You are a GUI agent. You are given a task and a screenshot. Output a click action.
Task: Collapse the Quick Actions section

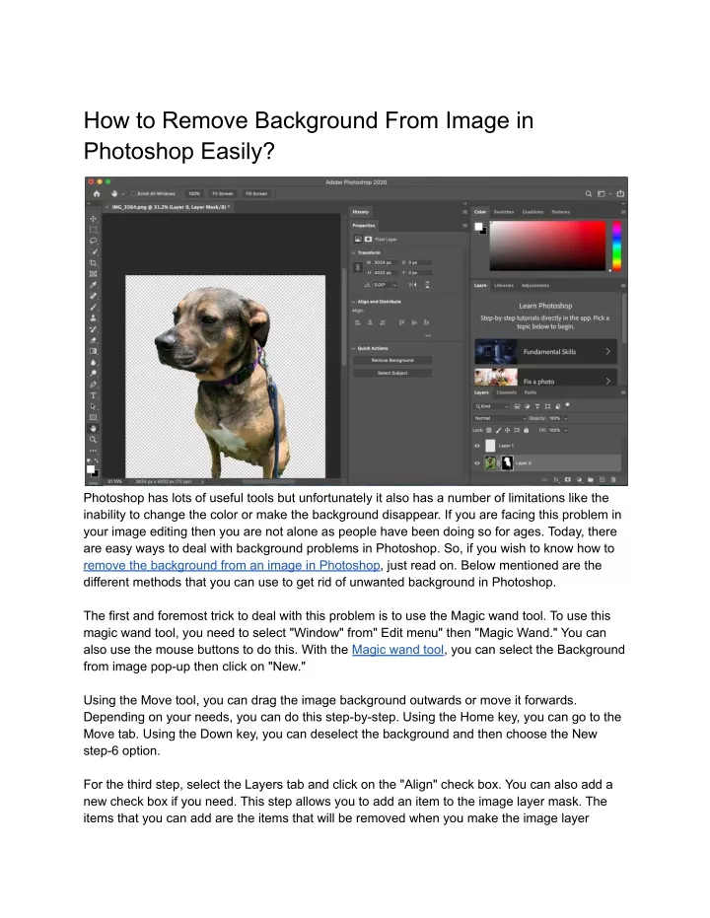[354, 348]
